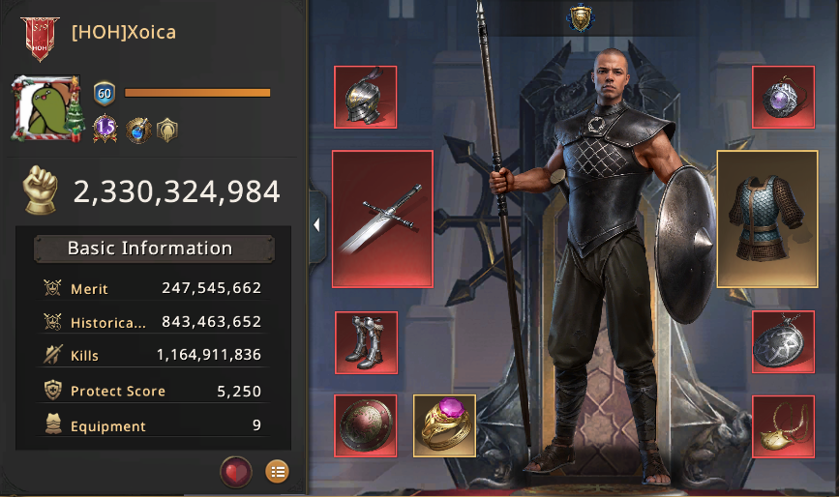Open the orange list details button
839x497 pixels.
click(277, 472)
